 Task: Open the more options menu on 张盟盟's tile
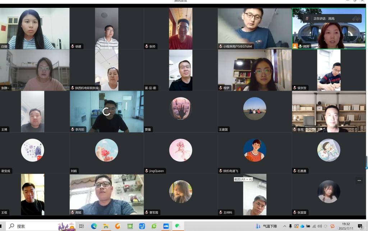pyautogui.click(x=359, y=181)
